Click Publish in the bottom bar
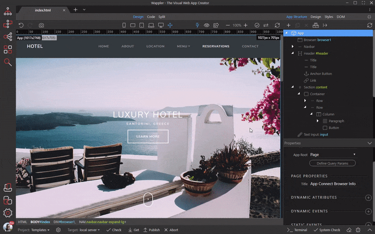 [x=151, y=230]
